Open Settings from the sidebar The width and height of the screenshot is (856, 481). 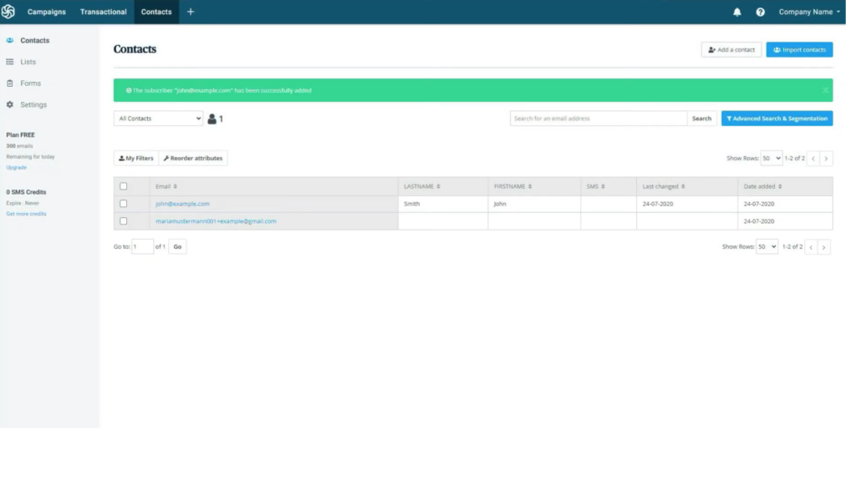click(33, 104)
